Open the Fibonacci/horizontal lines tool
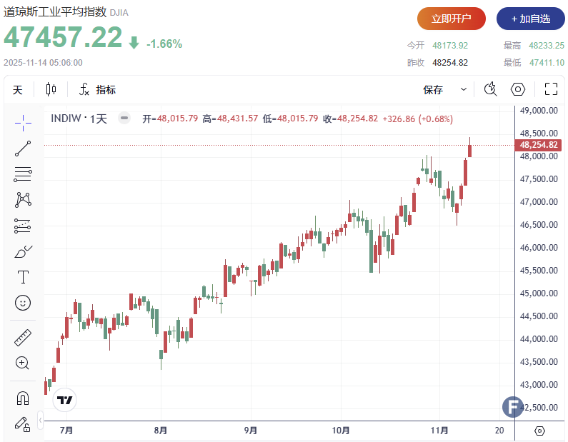This screenshot has height=442, width=568. coord(23,174)
